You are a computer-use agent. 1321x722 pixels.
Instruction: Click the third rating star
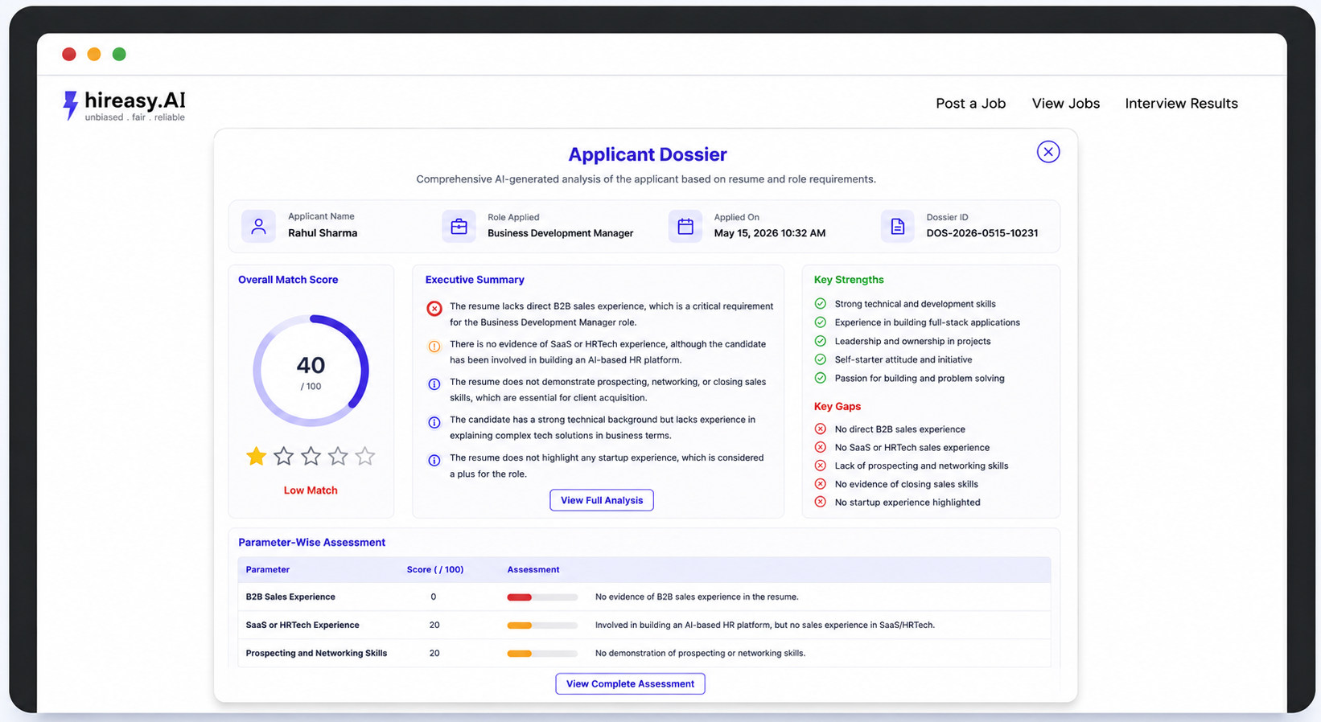(x=311, y=457)
